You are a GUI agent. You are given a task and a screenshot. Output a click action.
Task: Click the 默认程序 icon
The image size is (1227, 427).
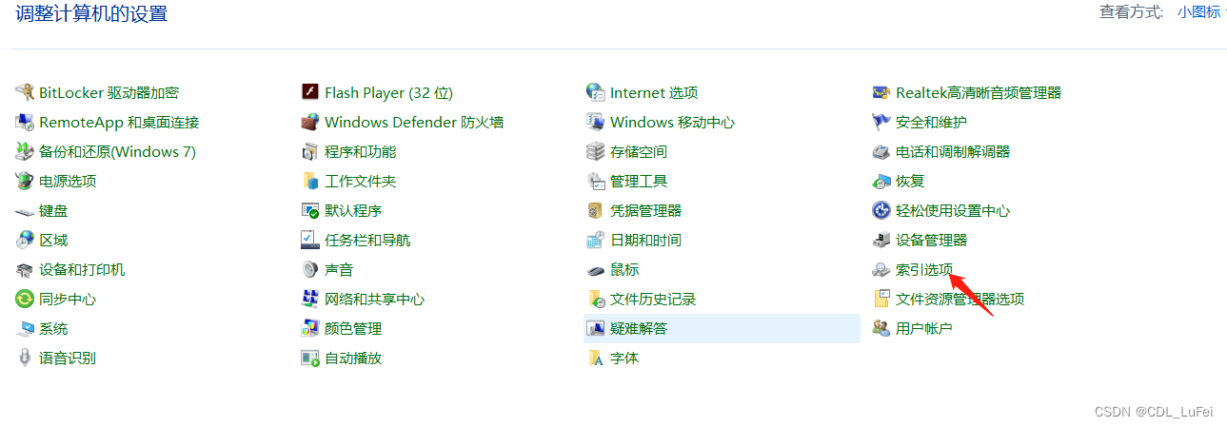pos(309,210)
